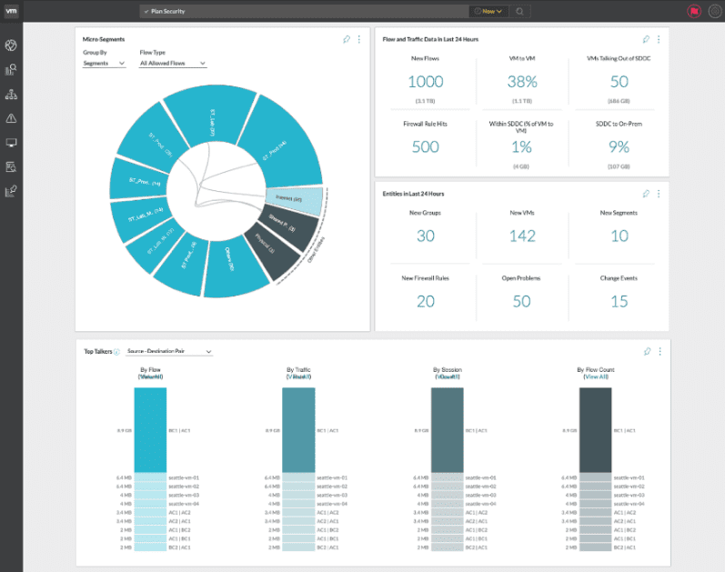725x572 pixels.
Task: Click the View All link under By Flow Count
Action: (596, 376)
